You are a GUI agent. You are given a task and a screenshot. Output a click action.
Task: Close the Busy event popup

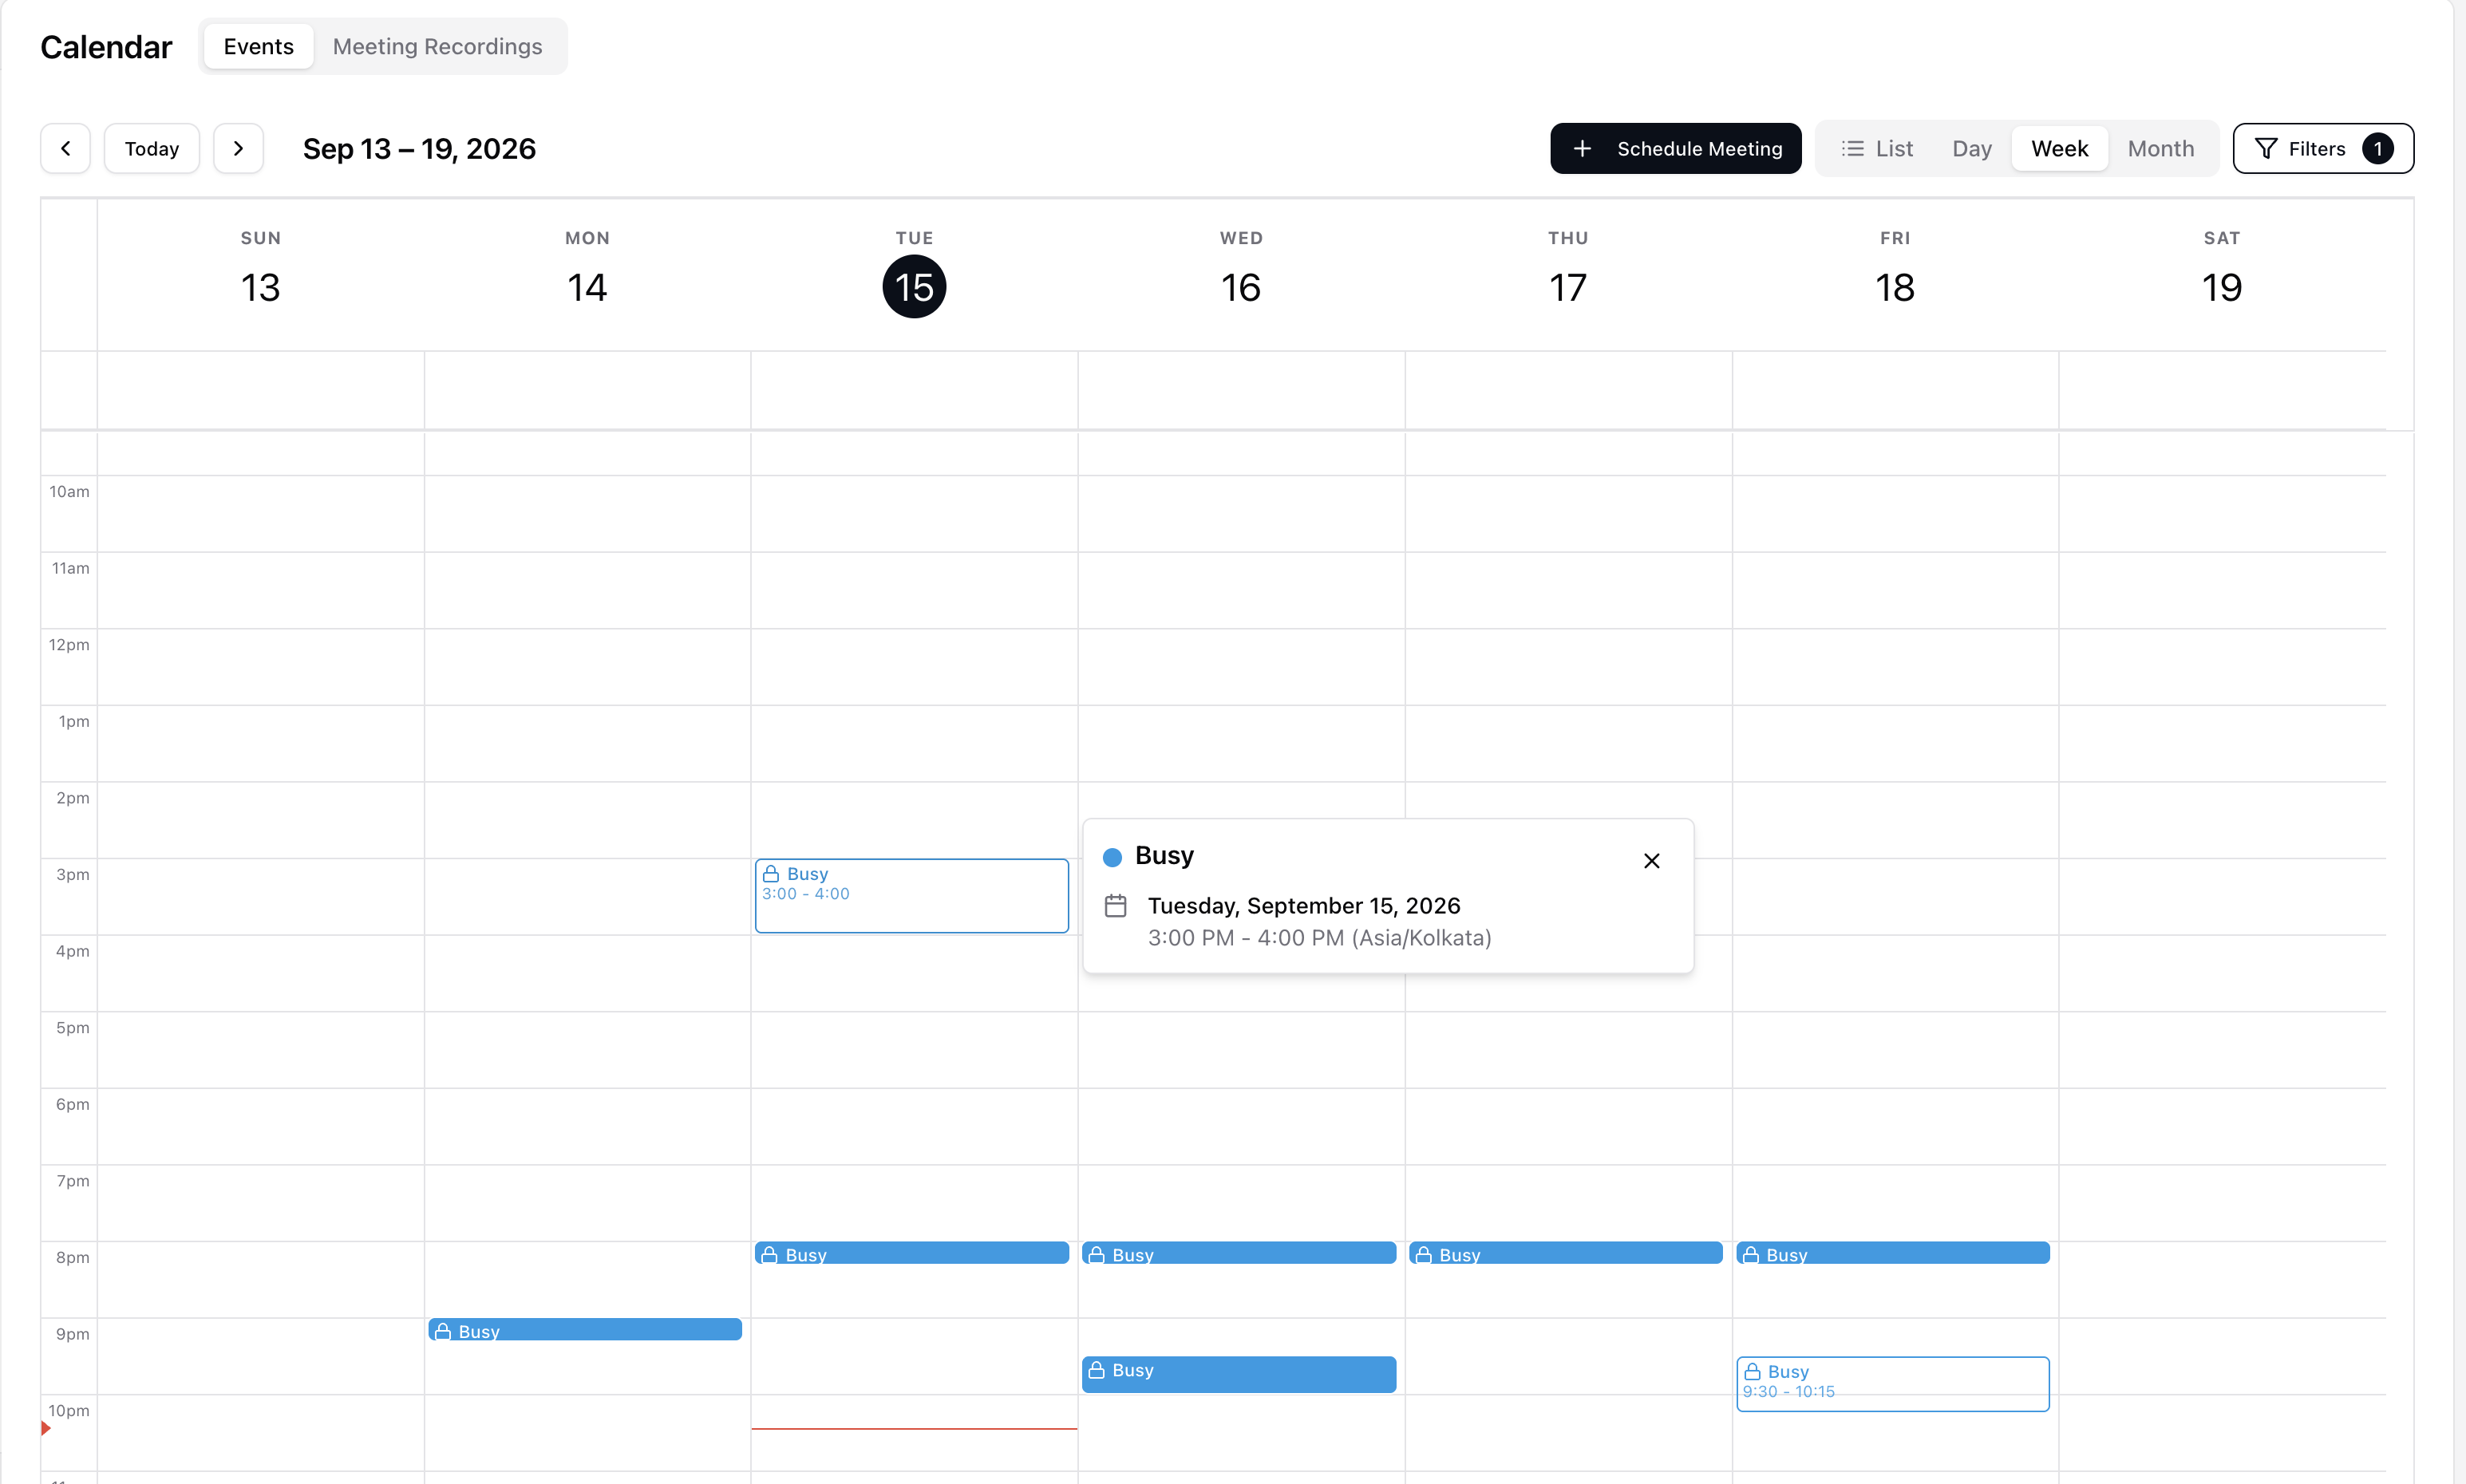tap(1651, 860)
